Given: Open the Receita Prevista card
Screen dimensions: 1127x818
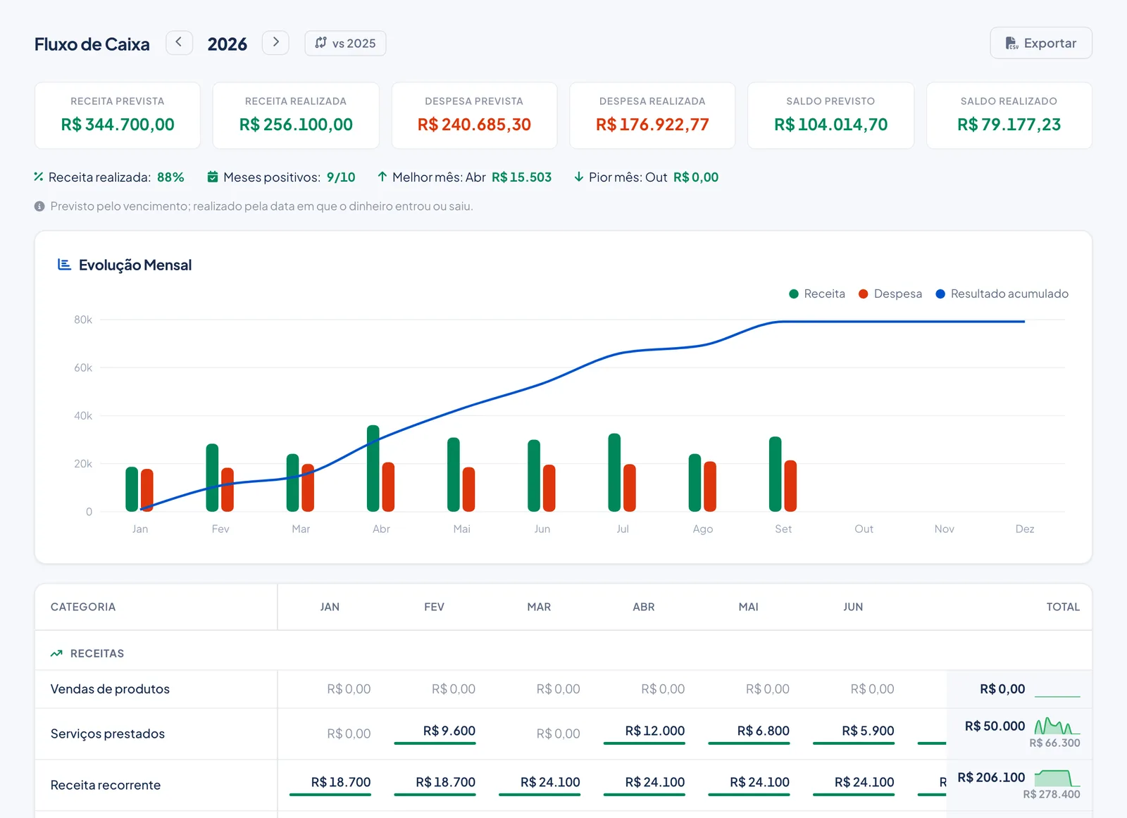Looking at the screenshot, I should 118,115.
